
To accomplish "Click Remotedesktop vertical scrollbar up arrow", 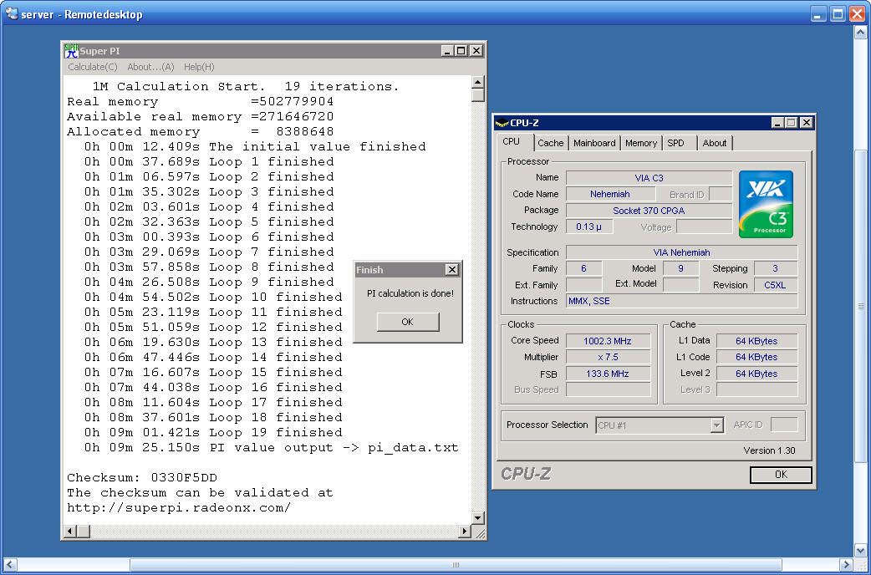I will (x=860, y=33).
